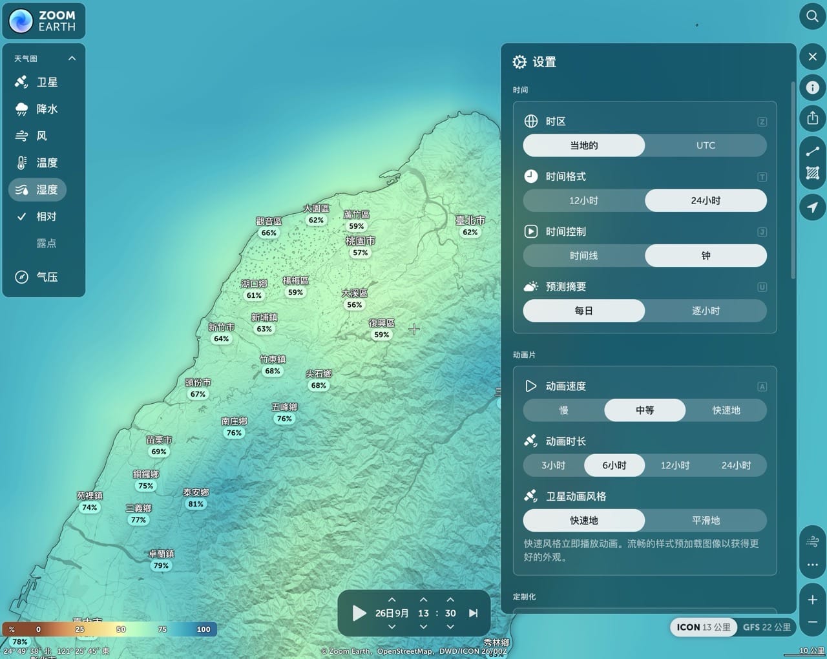
Task: Open the share icon
Action: point(812,118)
